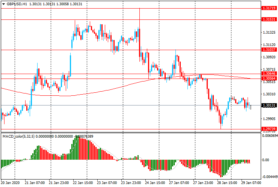Select the current price tag 1.30131
278x187 pixels.
pyautogui.click(x=269, y=105)
